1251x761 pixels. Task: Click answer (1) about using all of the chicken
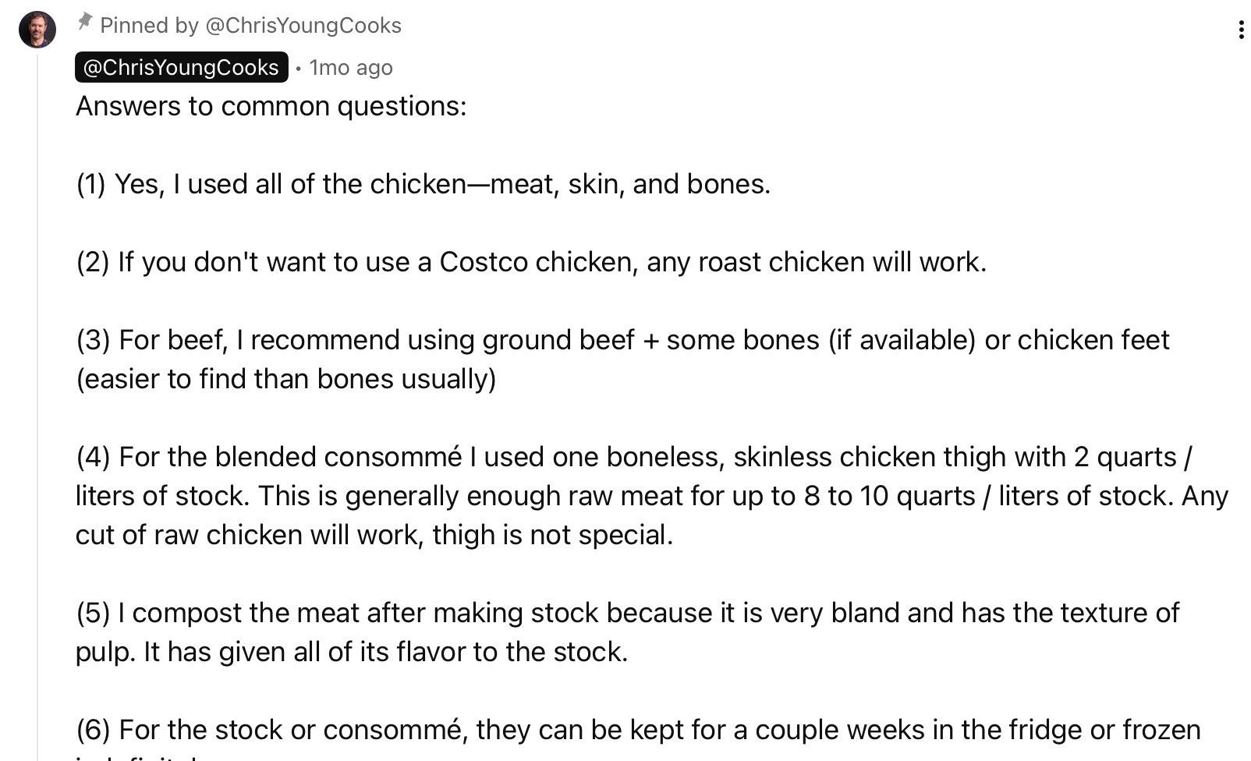click(x=423, y=184)
